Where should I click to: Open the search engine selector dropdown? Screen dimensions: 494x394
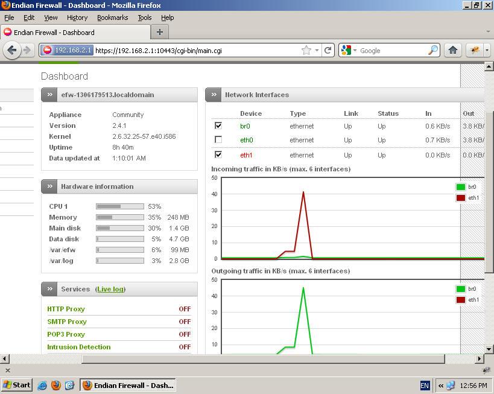click(x=355, y=51)
